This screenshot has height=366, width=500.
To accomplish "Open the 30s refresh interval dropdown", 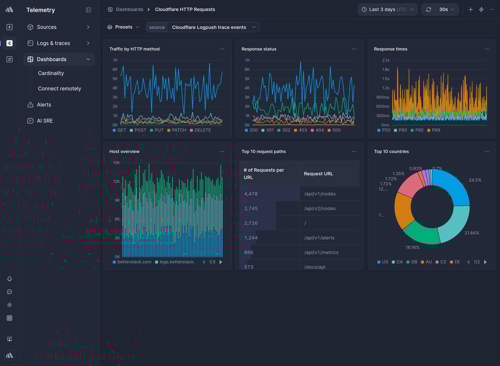I will (x=447, y=9).
